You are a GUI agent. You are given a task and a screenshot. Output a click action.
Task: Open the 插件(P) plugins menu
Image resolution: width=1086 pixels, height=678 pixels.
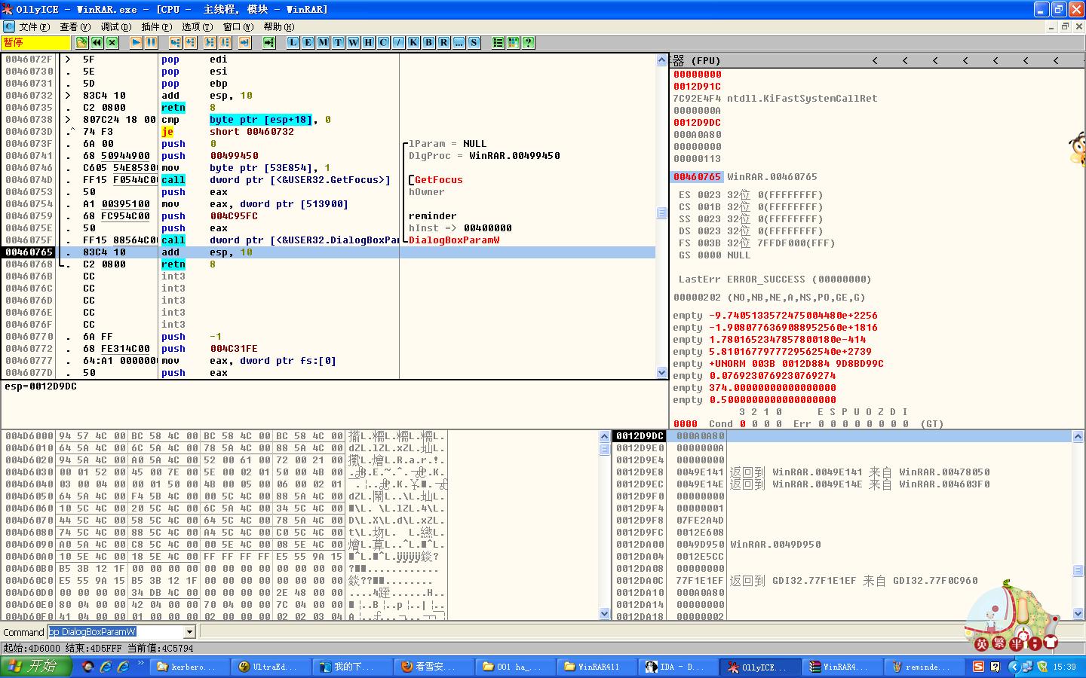(156, 26)
